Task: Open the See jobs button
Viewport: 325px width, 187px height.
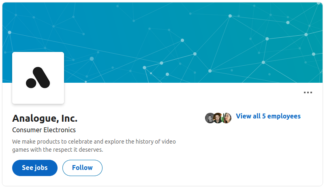Action: 35,168
